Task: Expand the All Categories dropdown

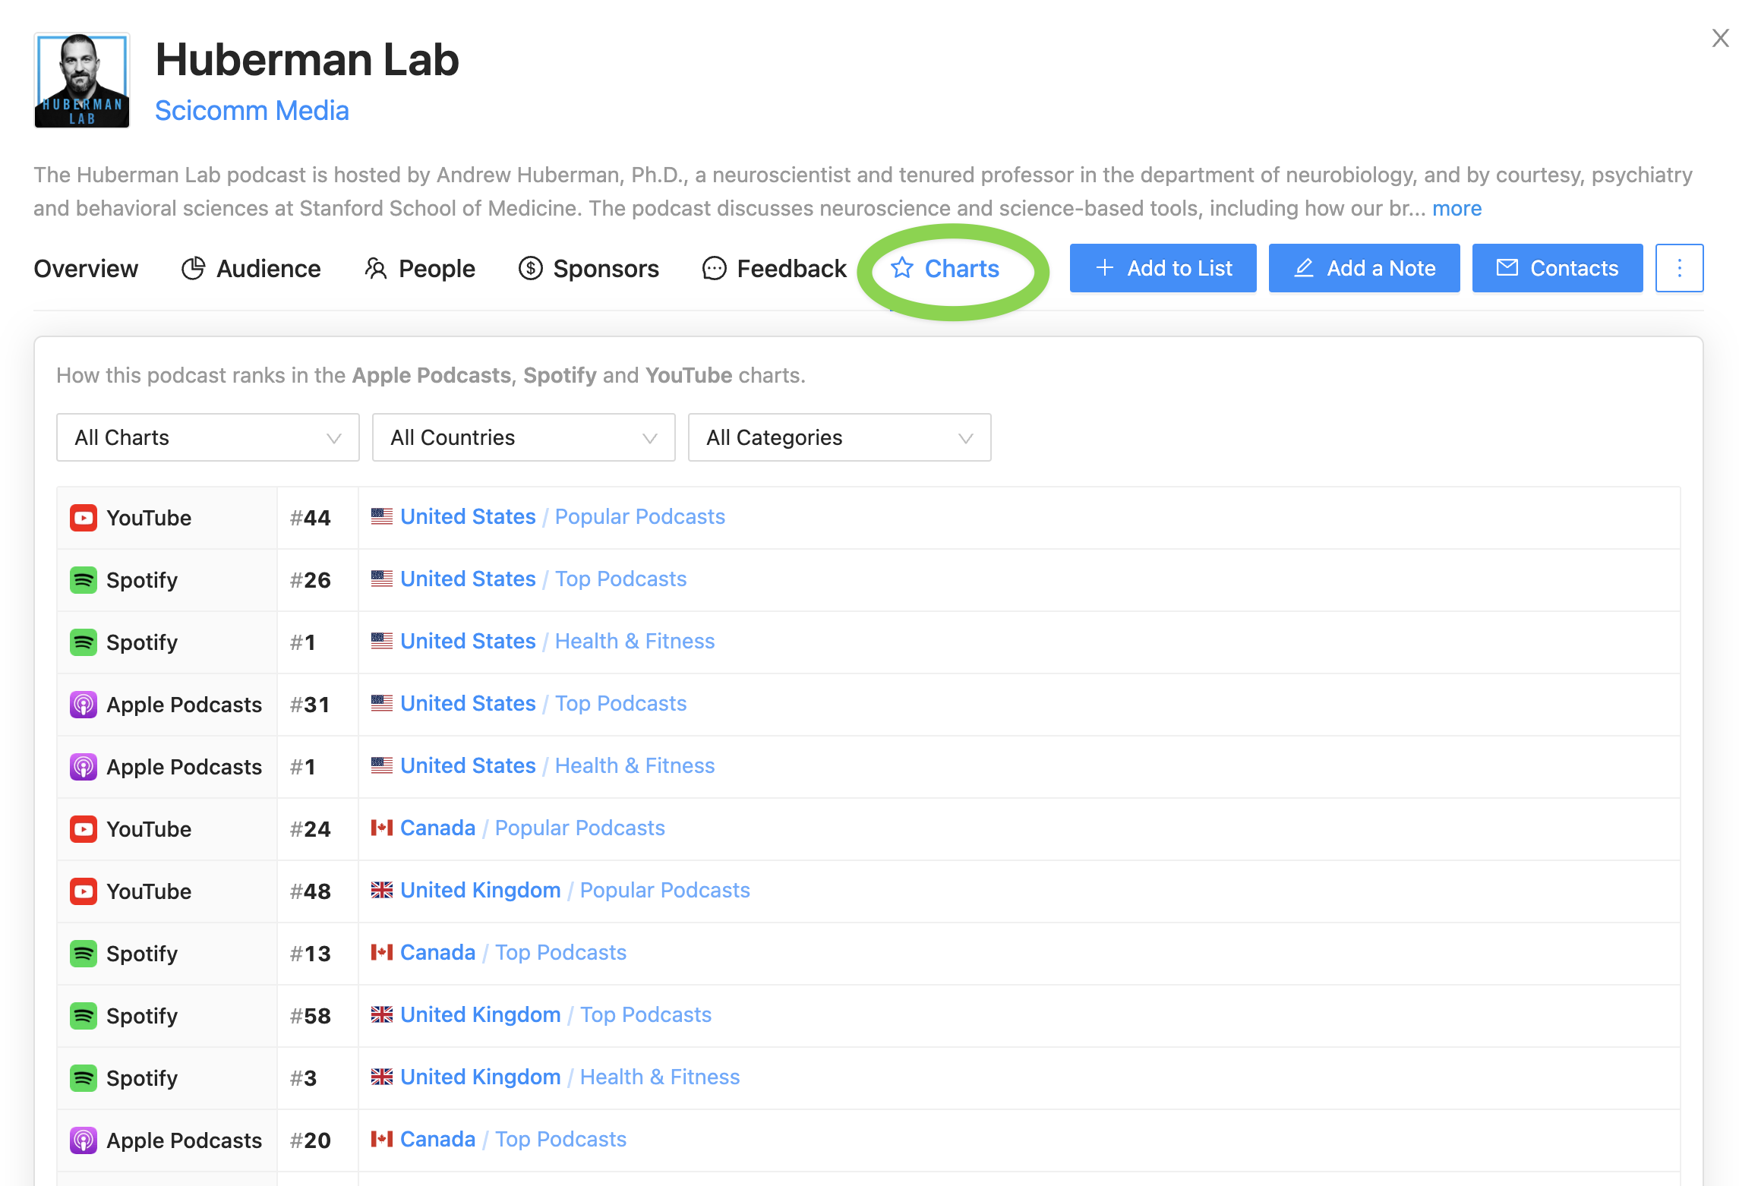Action: point(839,437)
